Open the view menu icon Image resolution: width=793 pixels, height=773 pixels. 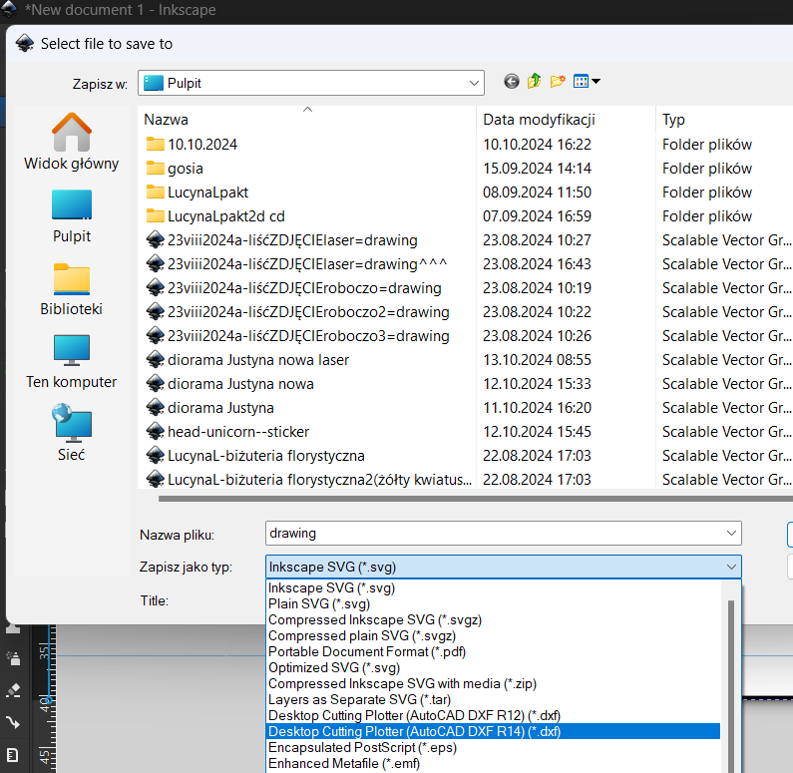pos(587,82)
